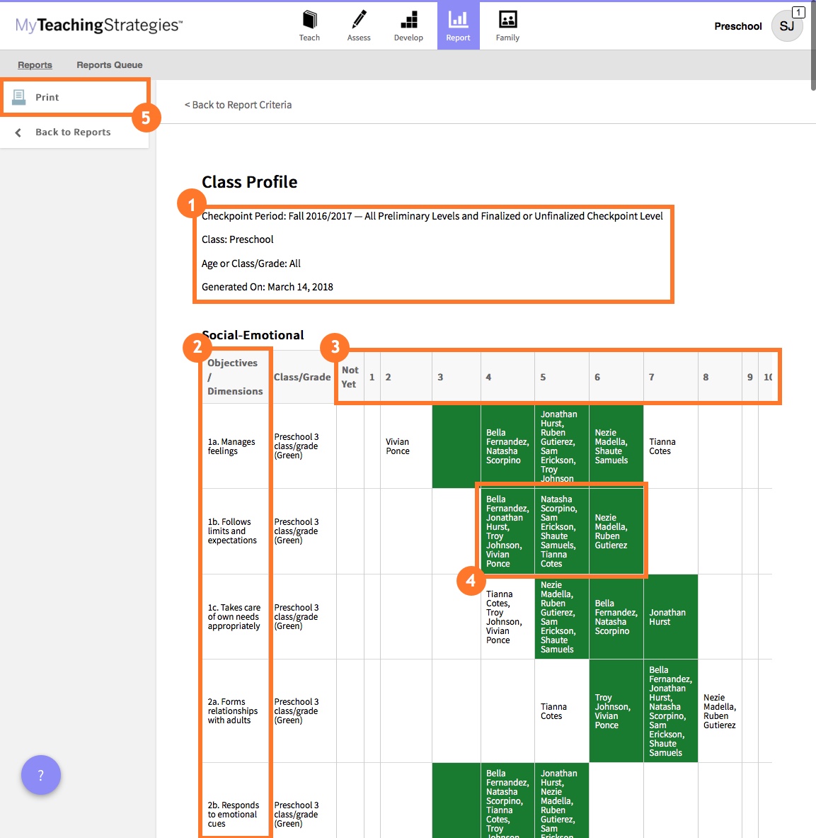816x838 pixels.
Task: Click the SJ user avatar
Action: (x=787, y=26)
